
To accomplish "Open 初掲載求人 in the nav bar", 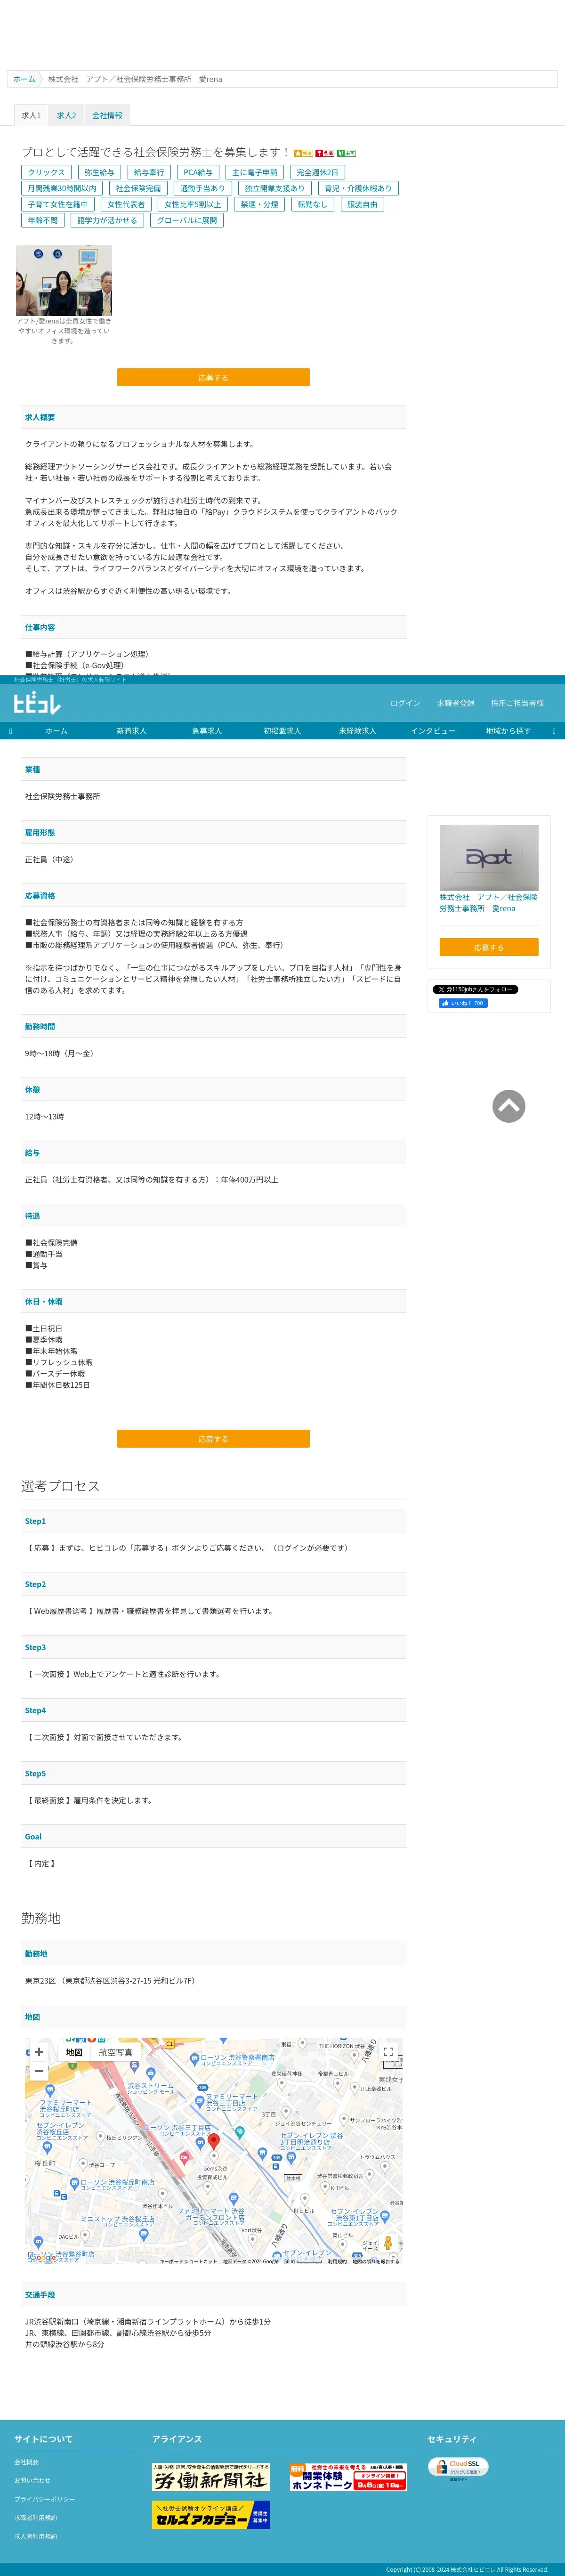I will (282, 731).
